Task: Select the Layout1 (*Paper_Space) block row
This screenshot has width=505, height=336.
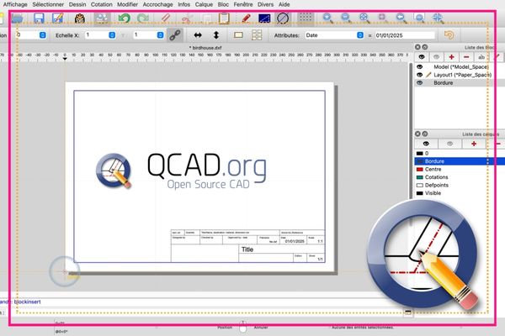Action: coord(460,75)
